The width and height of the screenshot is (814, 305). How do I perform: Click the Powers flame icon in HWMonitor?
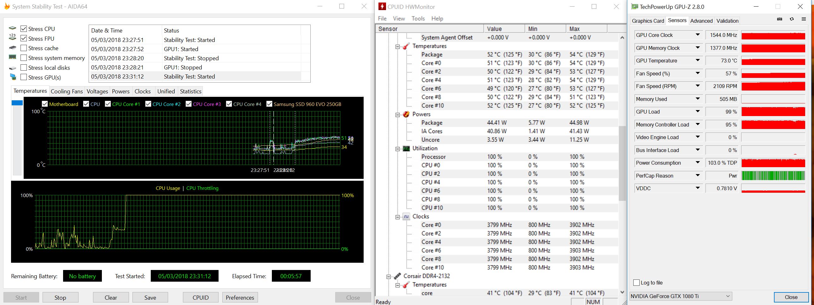coord(406,114)
